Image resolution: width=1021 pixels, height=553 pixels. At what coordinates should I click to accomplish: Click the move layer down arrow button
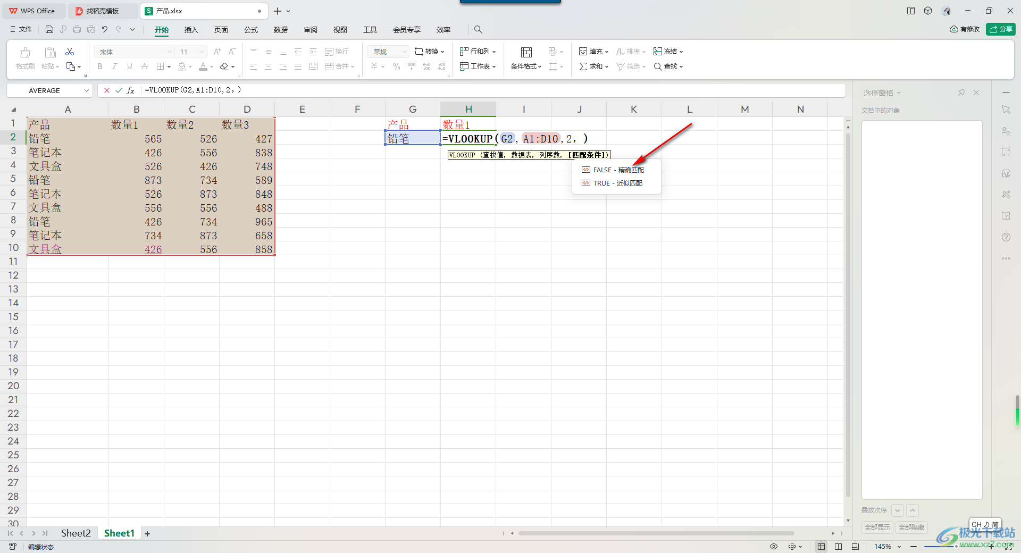click(x=898, y=510)
